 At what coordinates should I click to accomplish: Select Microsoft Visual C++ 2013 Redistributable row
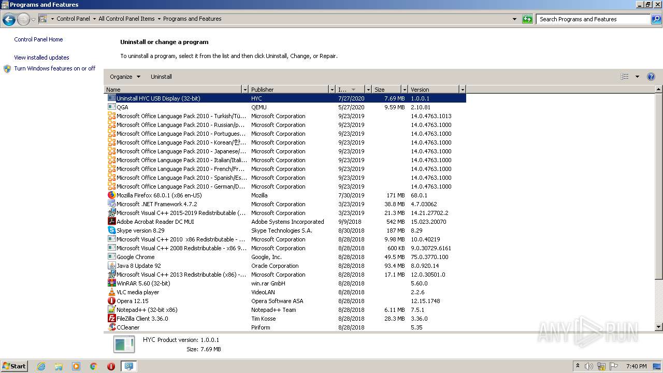coord(285,275)
